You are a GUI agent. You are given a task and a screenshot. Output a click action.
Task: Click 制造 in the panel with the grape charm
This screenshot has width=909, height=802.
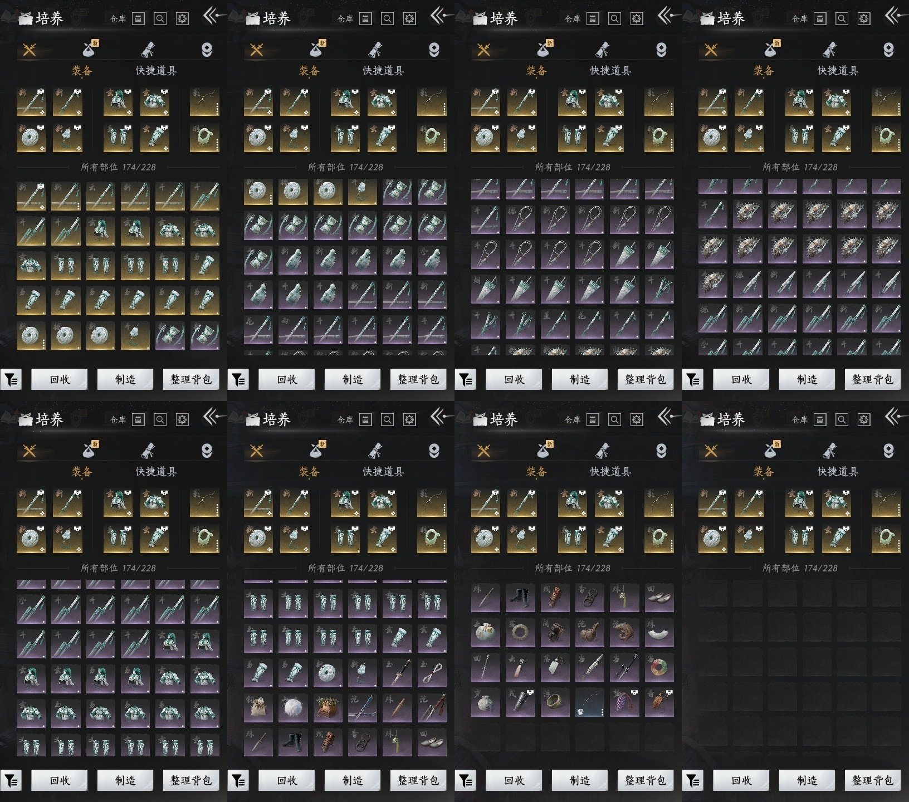(579, 780)
